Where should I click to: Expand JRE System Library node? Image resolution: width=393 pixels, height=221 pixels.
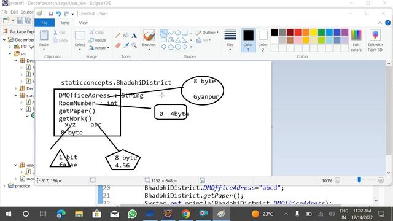(x=10, y=47)
